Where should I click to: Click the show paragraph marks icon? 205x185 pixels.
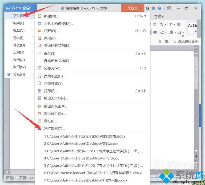(171, 24)
